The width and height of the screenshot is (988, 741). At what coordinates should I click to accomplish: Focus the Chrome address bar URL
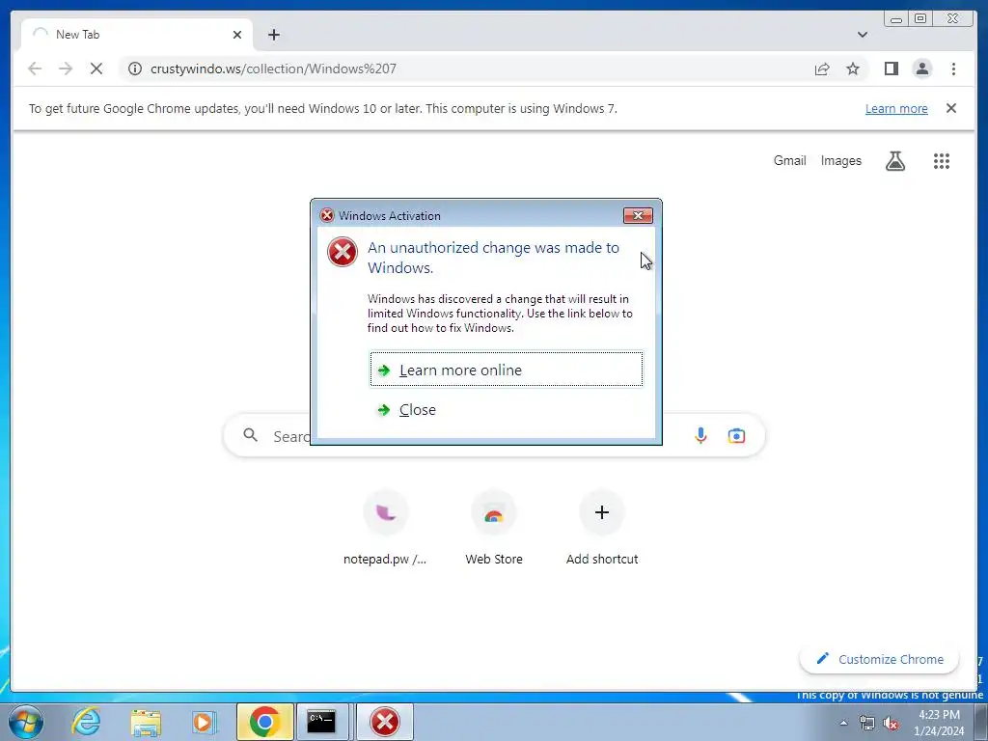273,69
